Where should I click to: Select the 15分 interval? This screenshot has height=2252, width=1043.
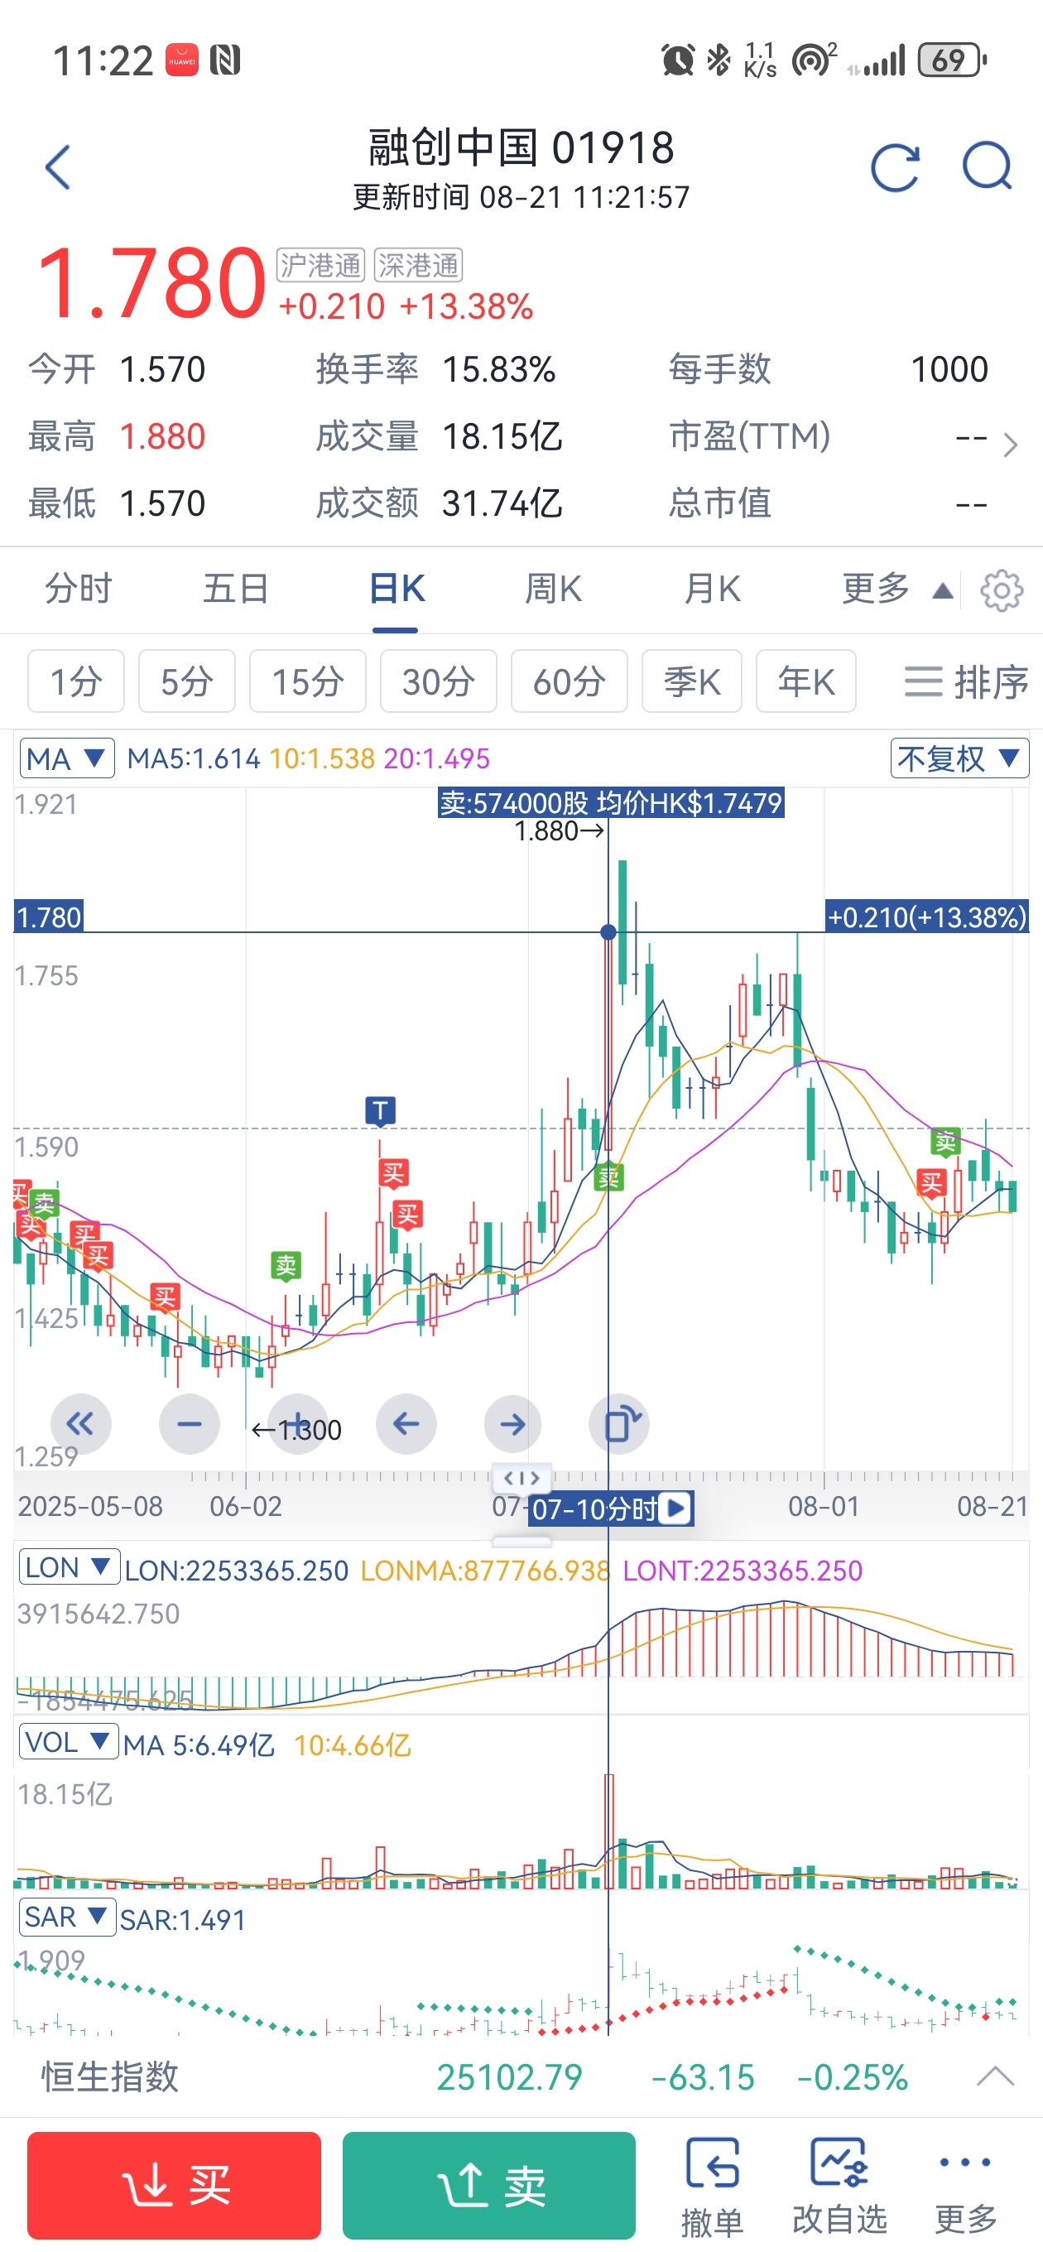pos(308,681)
